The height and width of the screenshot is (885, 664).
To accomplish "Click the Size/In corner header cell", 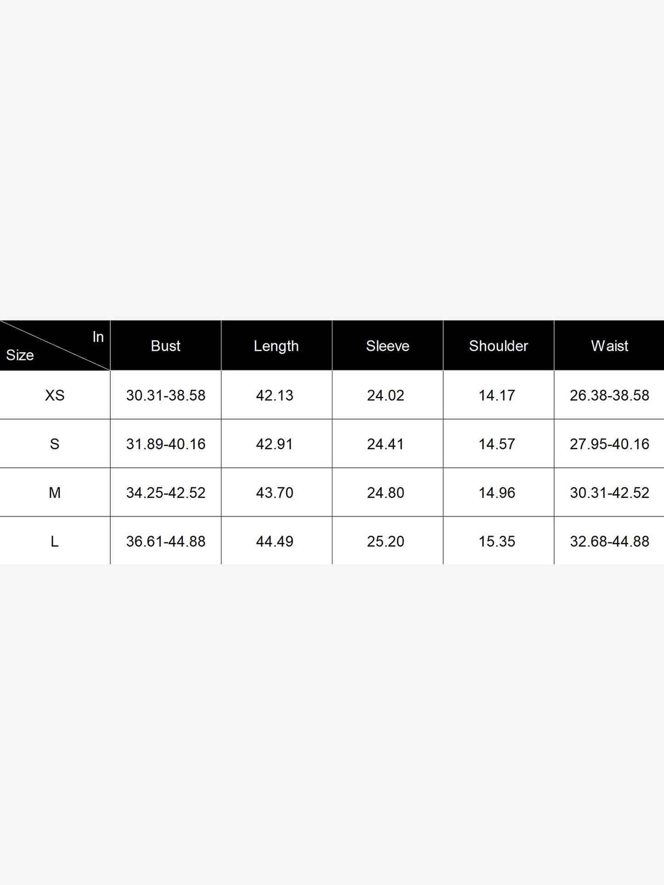I will (x=55, y=346).
